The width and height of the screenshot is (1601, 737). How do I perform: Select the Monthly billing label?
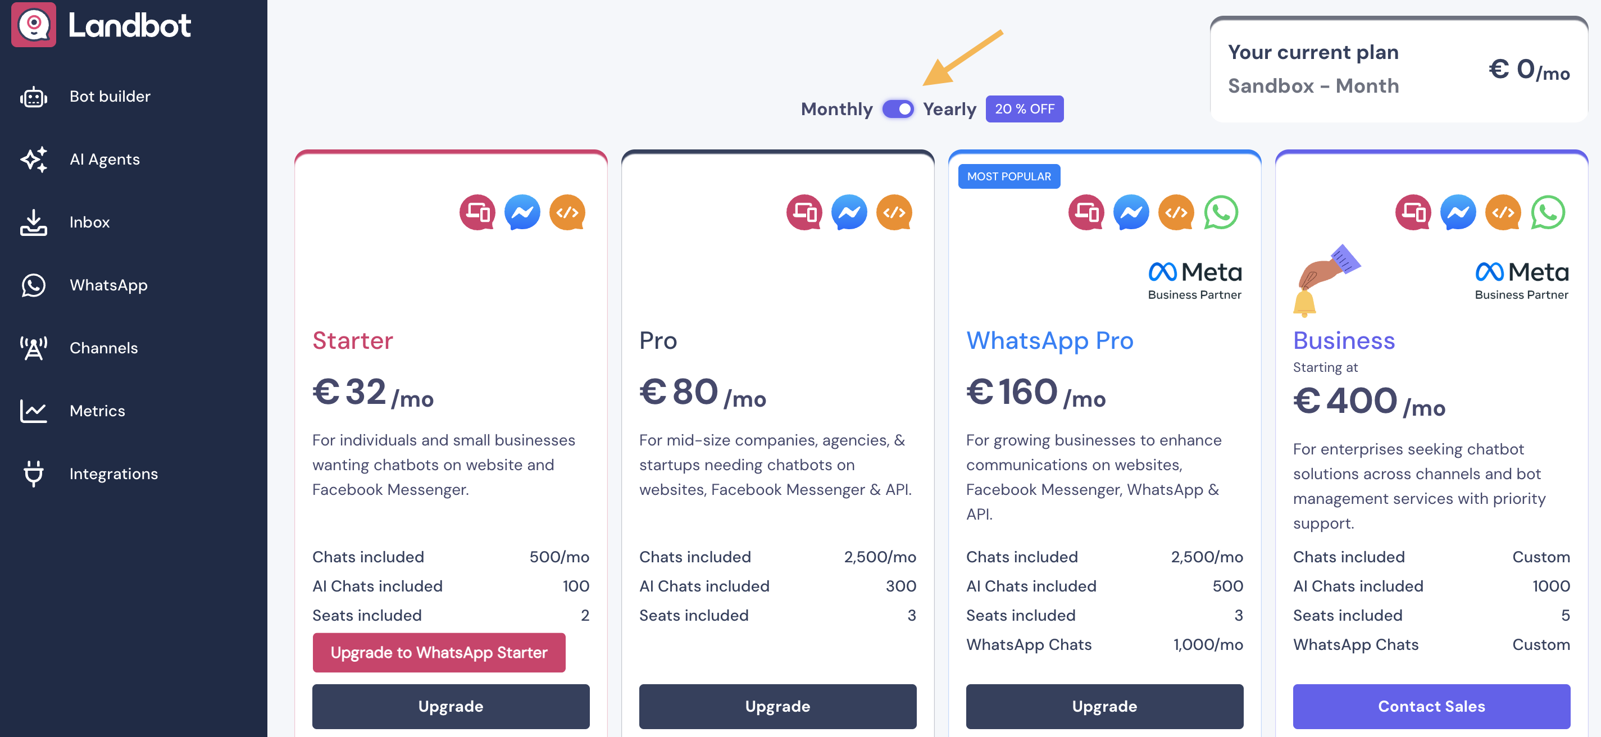pyautogui.click(x=836, y=110)
